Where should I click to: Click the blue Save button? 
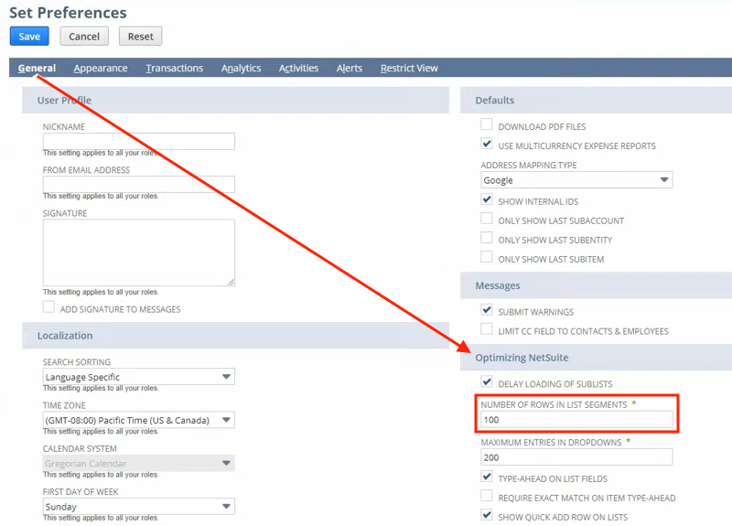[x=29, y=37]
